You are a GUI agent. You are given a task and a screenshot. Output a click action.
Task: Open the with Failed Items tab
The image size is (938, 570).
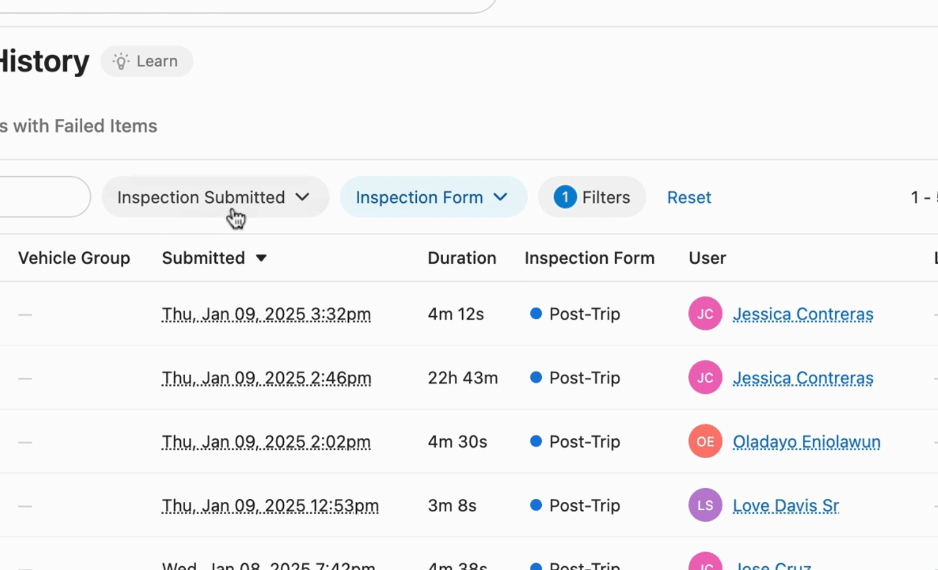[79, 126]
